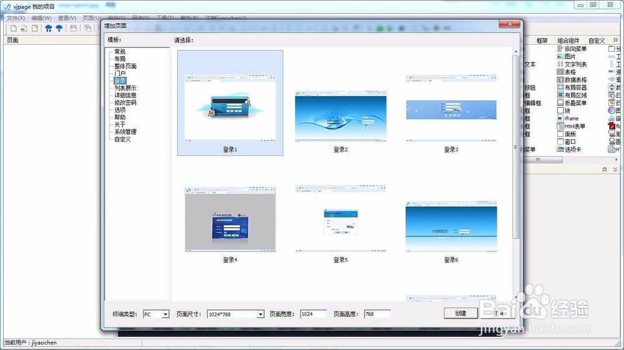Select 常规 template category

tap(120, 52)
